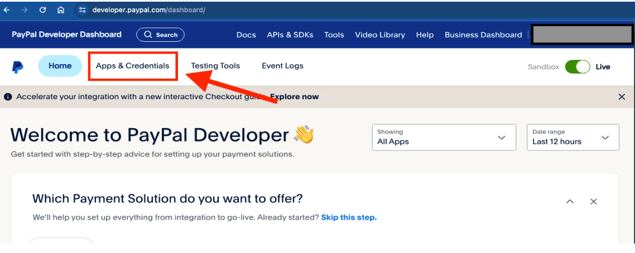Open the Video Library link
Viewport: 635px width, 253px height.
point(380,35)
